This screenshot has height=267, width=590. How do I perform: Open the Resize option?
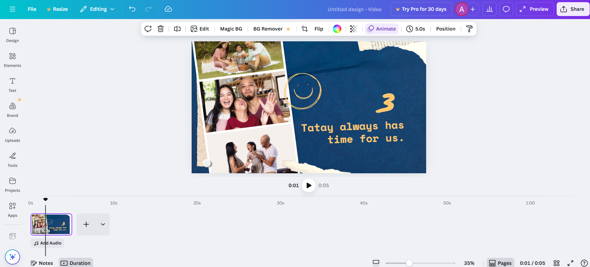pyautogui.click(x=57, y=9)
